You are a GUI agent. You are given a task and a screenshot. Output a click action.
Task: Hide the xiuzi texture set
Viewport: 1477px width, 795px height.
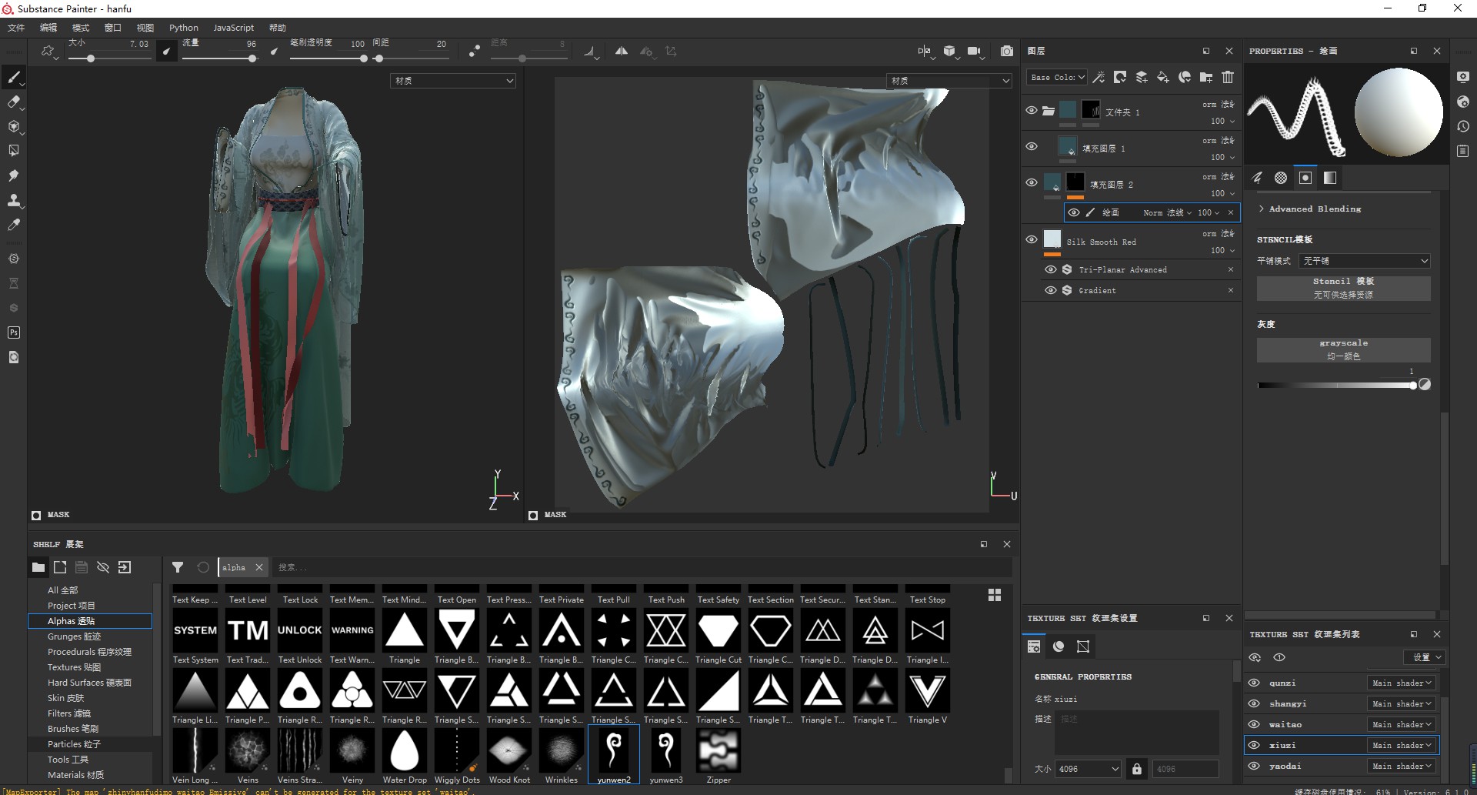[1254, 745]
